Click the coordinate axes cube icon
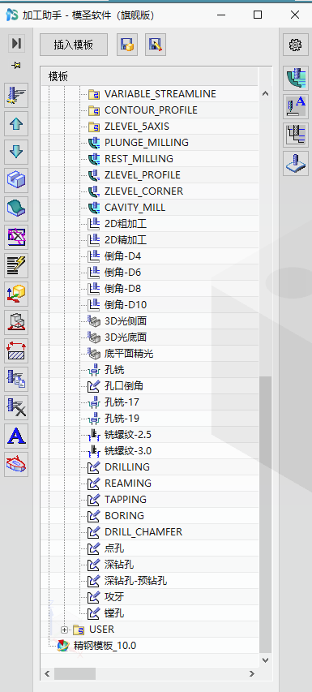This screenshot has width=312, height=692. point(16,294)
